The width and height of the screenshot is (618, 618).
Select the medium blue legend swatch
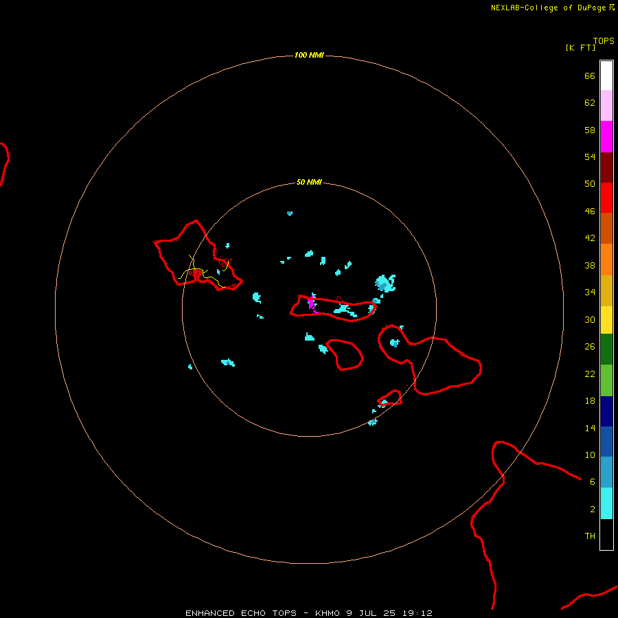(606, 442)
